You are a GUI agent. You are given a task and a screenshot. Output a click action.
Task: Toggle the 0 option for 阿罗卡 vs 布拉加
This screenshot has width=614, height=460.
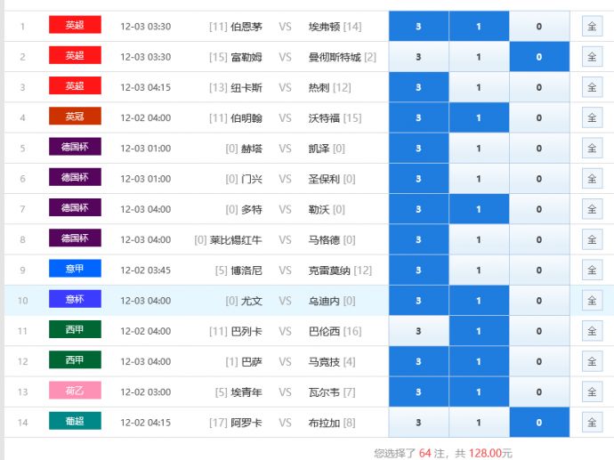point(539,423)
